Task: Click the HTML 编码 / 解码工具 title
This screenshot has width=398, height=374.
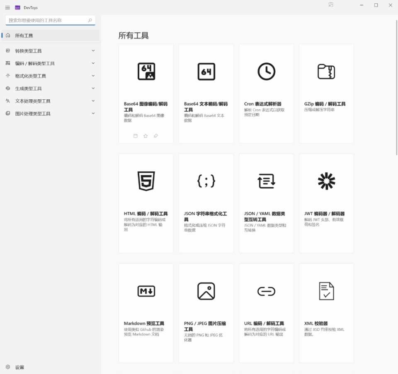Action: click(x=146, y=214)
